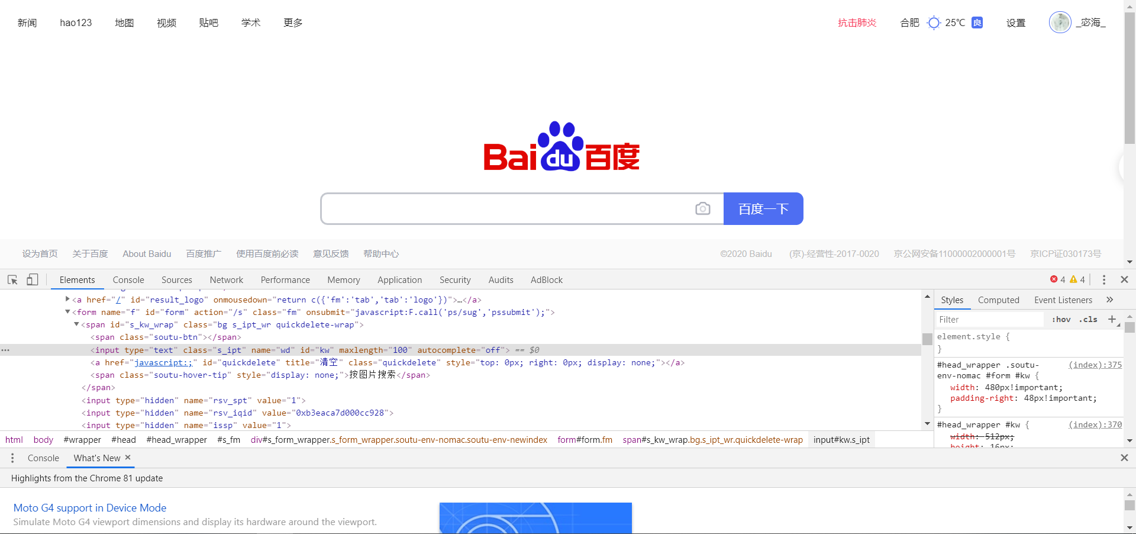Toggle the device toolbar emulation mode

pos(33,279)
